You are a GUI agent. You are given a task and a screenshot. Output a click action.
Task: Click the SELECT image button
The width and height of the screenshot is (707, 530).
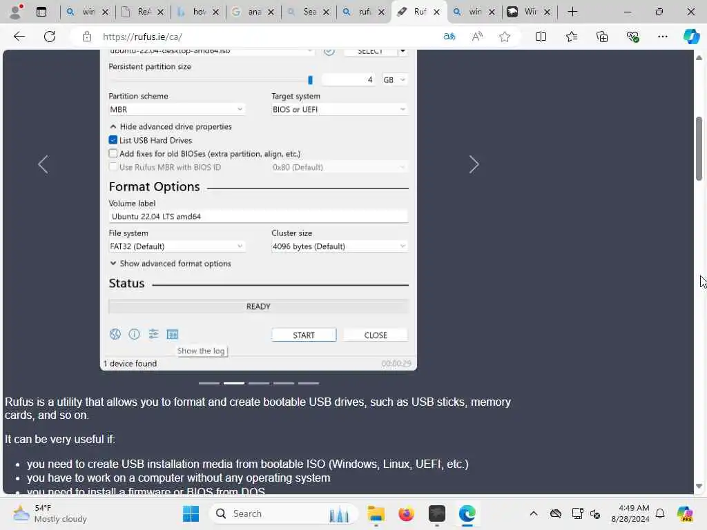coord(370,51)
